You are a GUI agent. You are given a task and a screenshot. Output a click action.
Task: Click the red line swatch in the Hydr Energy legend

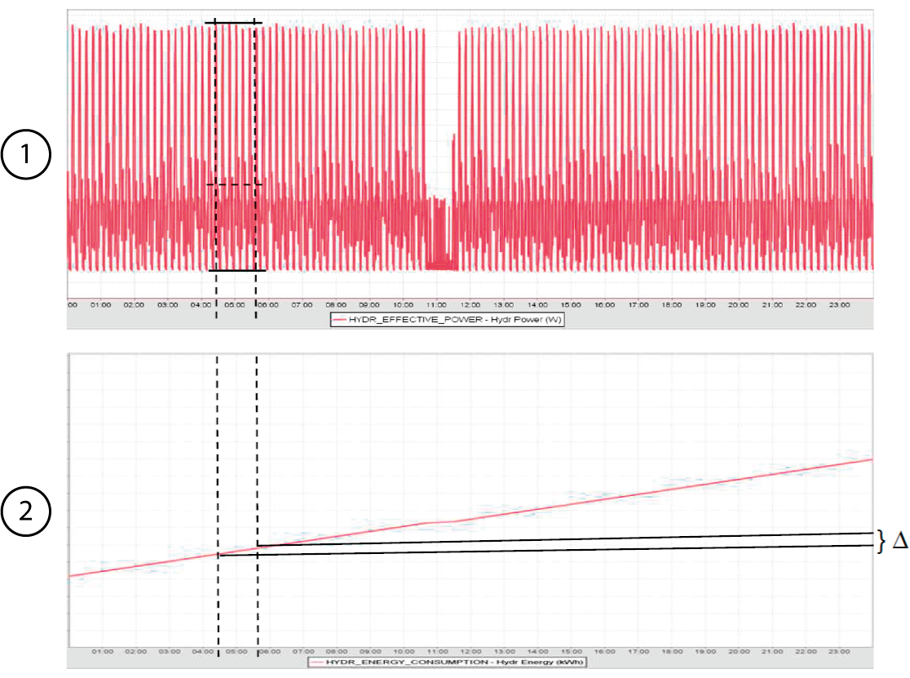click(316, 662)
